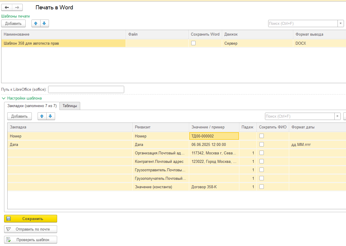Click Отправить по почте button
Screen dimensions: 346x246
pyautogui.click(x=31, y=229)
